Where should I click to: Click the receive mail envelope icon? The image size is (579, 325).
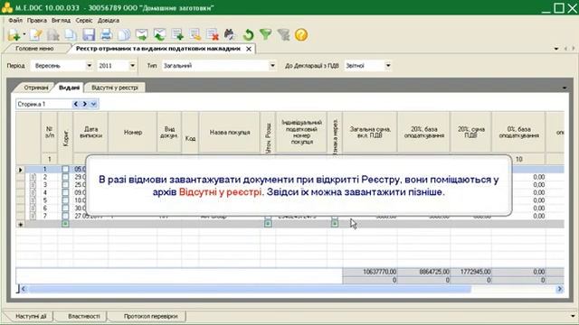coord(159,35)
